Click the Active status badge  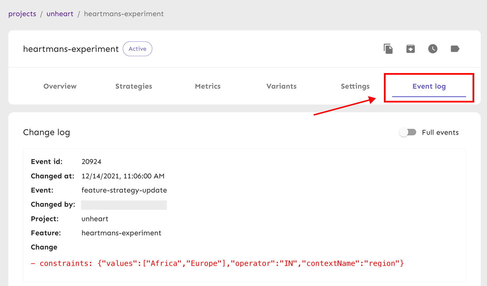137,49
